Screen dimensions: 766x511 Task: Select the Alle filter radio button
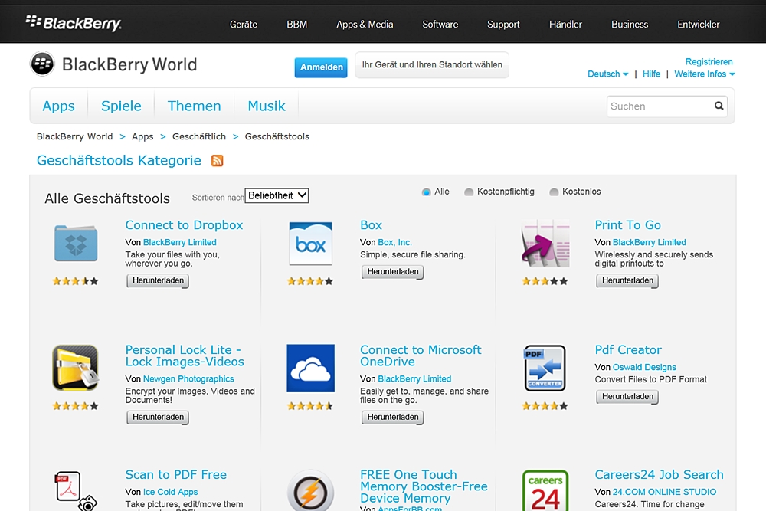point(427,192)
